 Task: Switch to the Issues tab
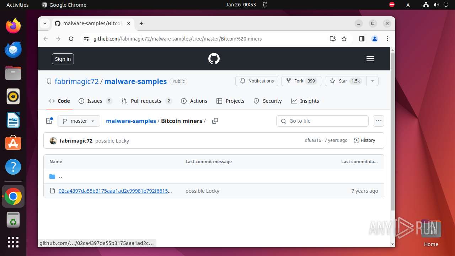coord(95,101)
